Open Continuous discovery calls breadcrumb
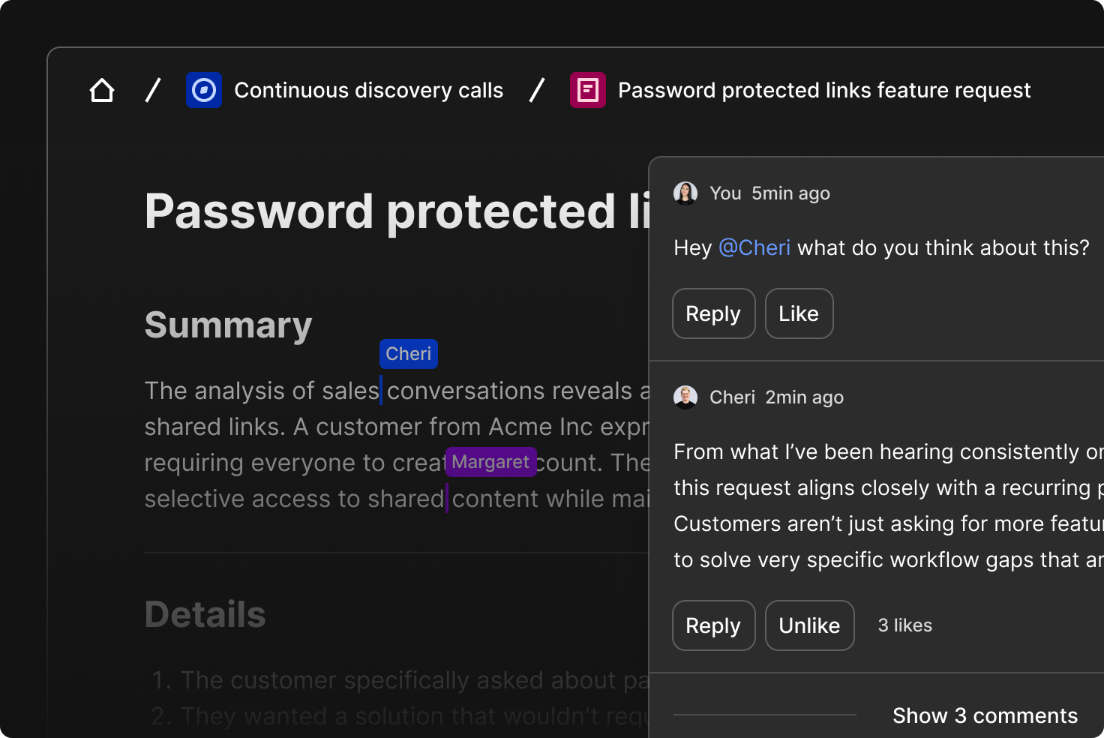The image size is (1104, 738). tap(368, 90)
